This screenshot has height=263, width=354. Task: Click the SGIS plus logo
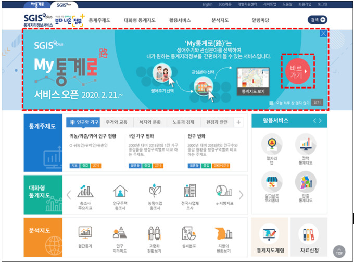tap(38, 20)
